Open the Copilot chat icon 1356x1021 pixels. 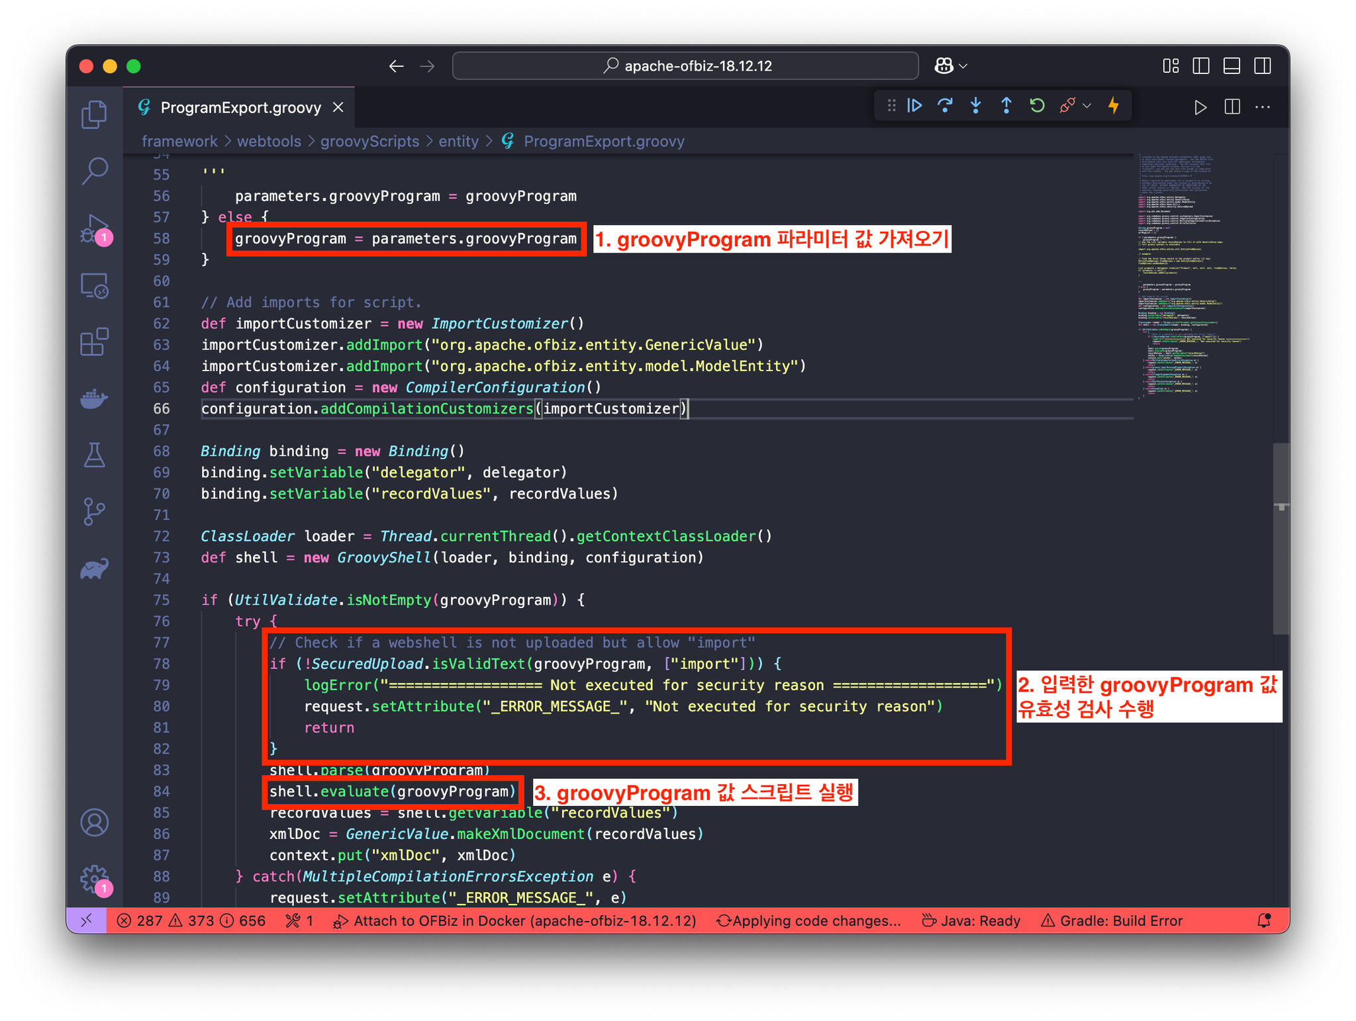pos(944,66)
